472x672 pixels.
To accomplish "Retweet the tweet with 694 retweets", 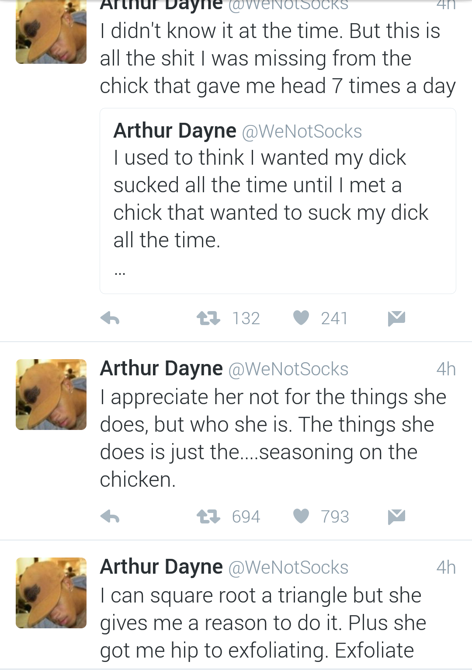I will [x=208, y=516].
